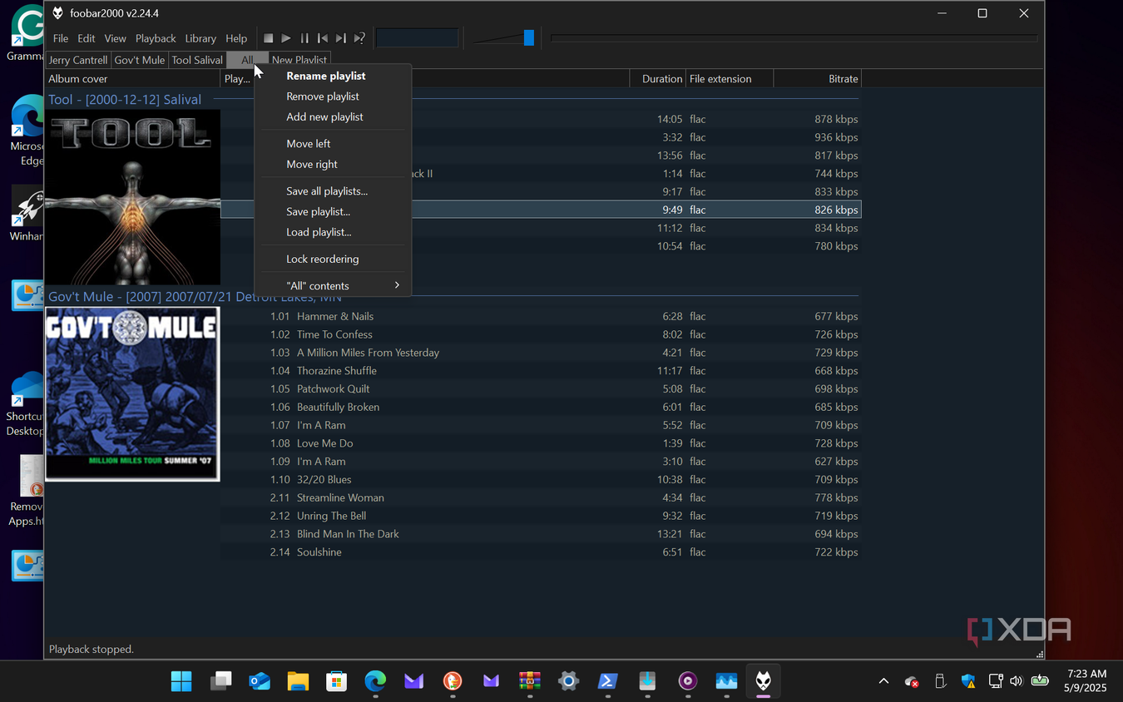Launch Outlook from the taskbar
The height and width of the screenshot is (702, 1123).
coord(260,681)
